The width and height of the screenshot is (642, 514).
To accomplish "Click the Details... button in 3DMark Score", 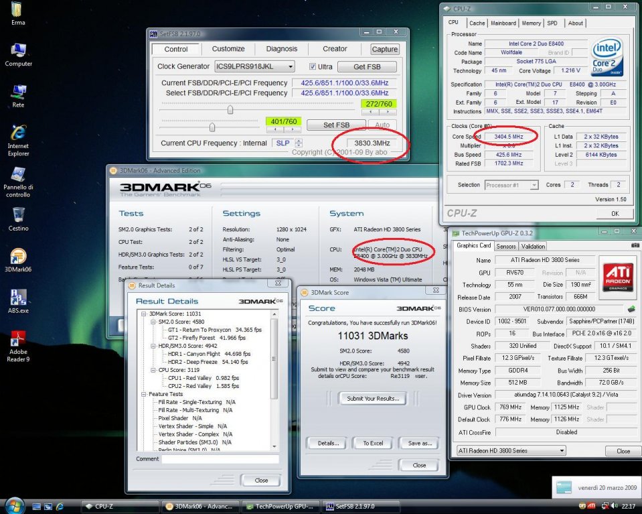I will (327, 443).
